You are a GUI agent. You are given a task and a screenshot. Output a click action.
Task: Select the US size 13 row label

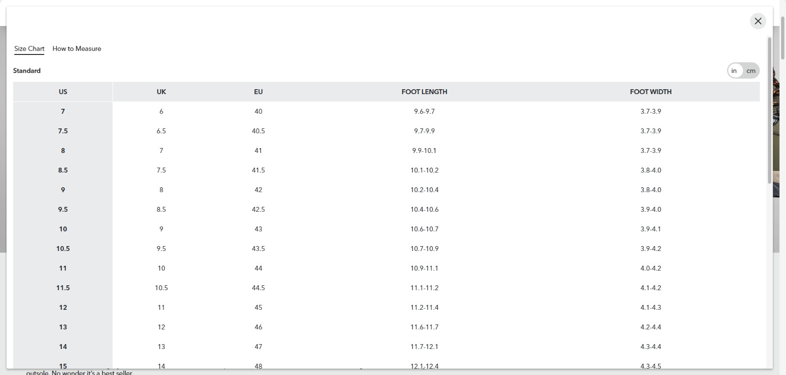click(x=63, y=327)
